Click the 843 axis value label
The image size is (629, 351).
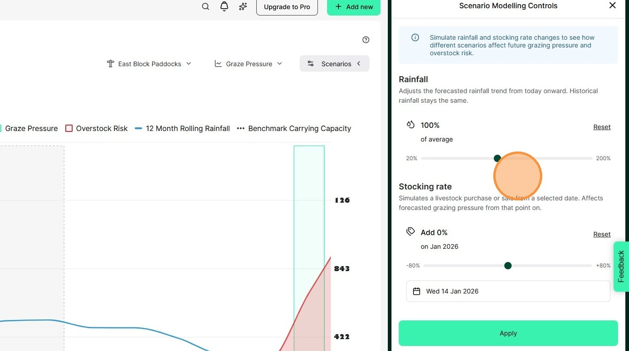(342, 268)
